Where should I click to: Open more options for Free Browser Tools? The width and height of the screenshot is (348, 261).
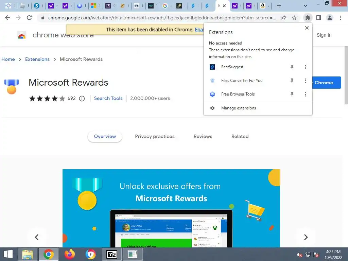tap(306, 94)
